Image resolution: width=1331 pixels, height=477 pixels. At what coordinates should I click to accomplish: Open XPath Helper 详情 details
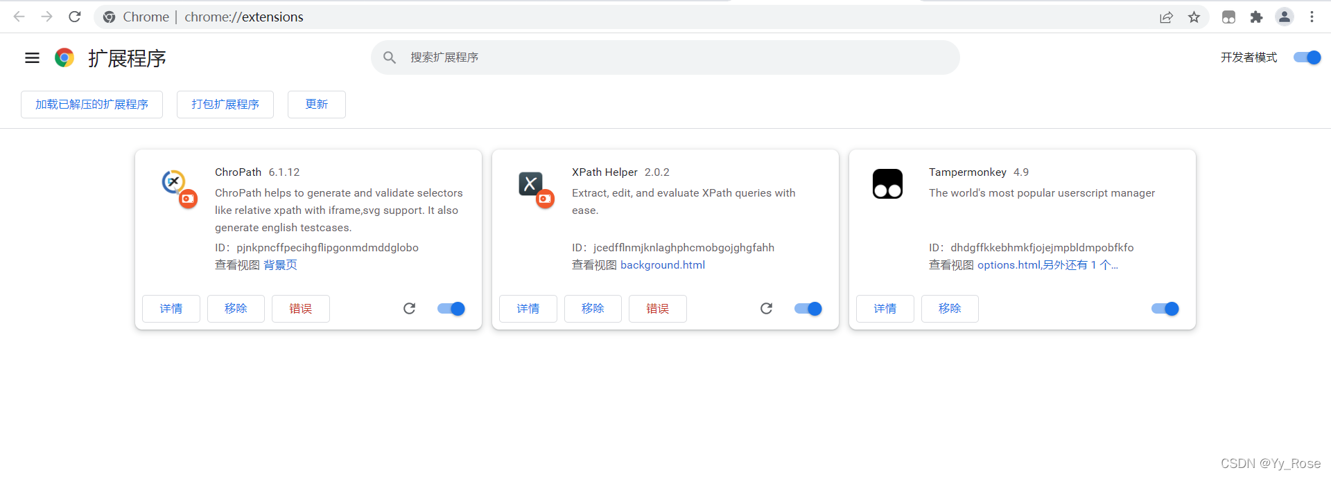(528, 309)
